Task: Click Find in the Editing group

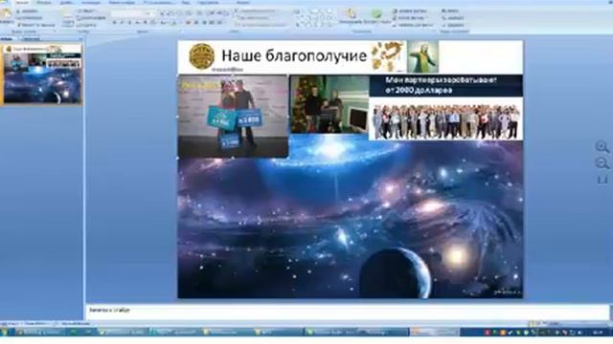Action: (450, 11)
